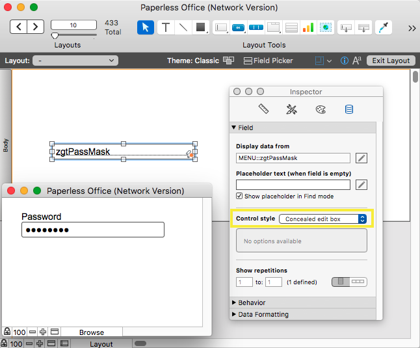Click the repetitions 'to' number field

click(274, 282)
